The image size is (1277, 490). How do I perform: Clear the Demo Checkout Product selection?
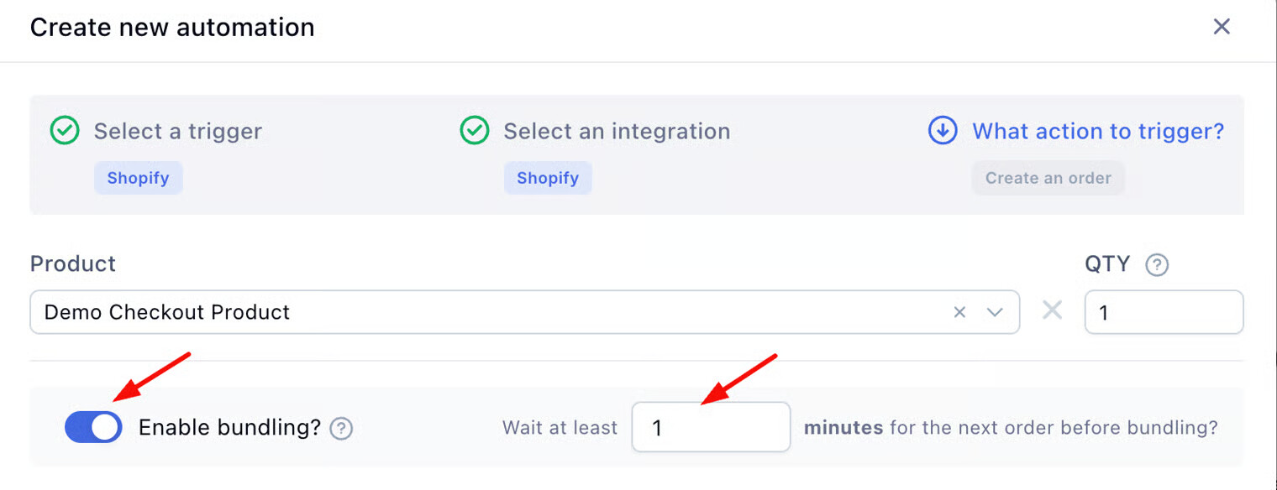(959, 312)
